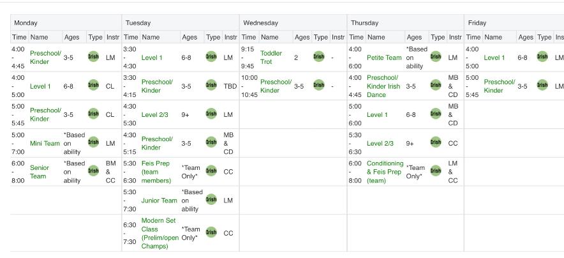This screenshot has height=258, width=564.
Task: Click the Irish badge in the Mini Team row
Action: click(x=93, y=142)
